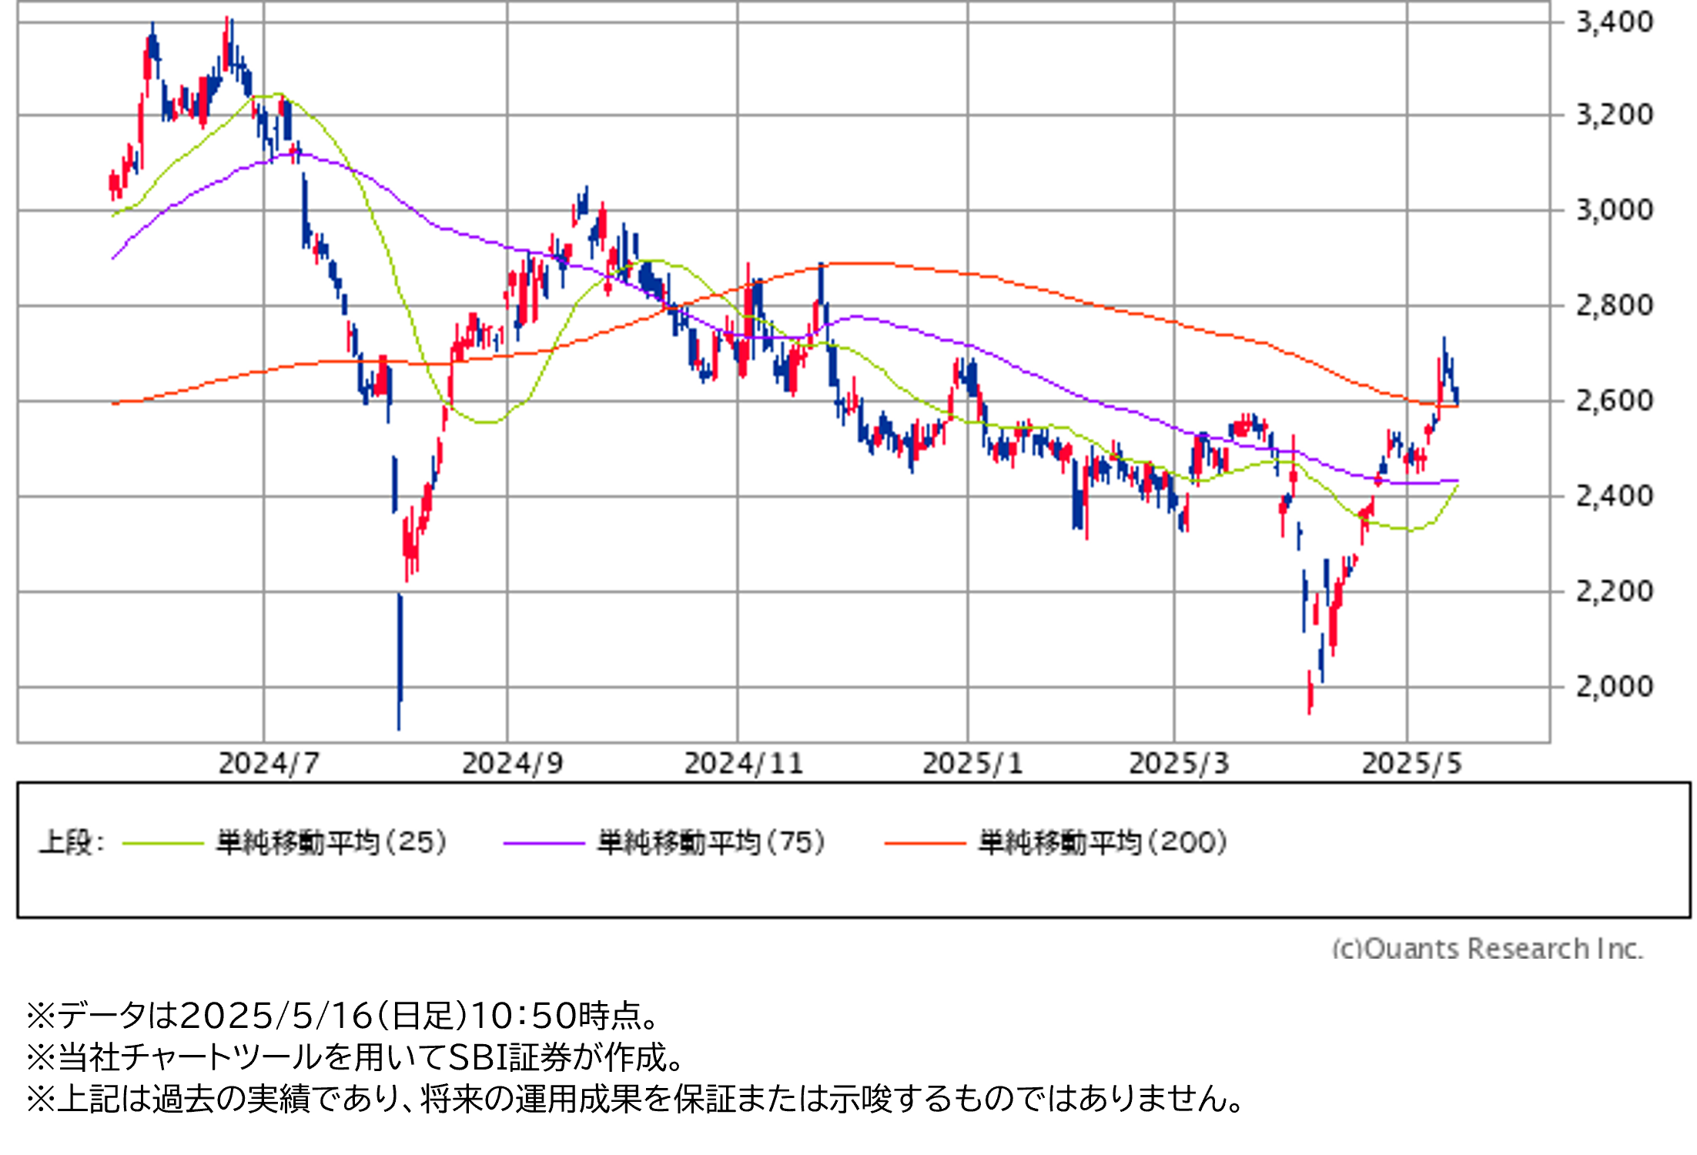Click the 2,000 price axis label

click(1614, 686)
